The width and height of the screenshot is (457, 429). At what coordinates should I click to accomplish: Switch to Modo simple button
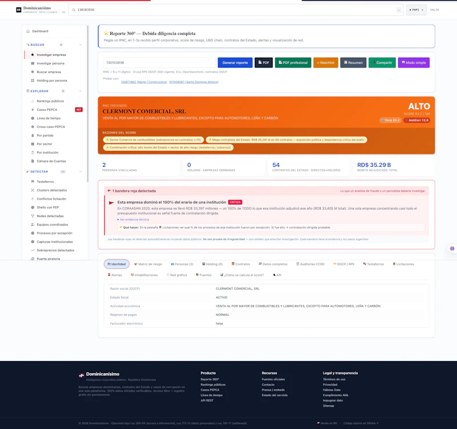(x=414, y=63)
